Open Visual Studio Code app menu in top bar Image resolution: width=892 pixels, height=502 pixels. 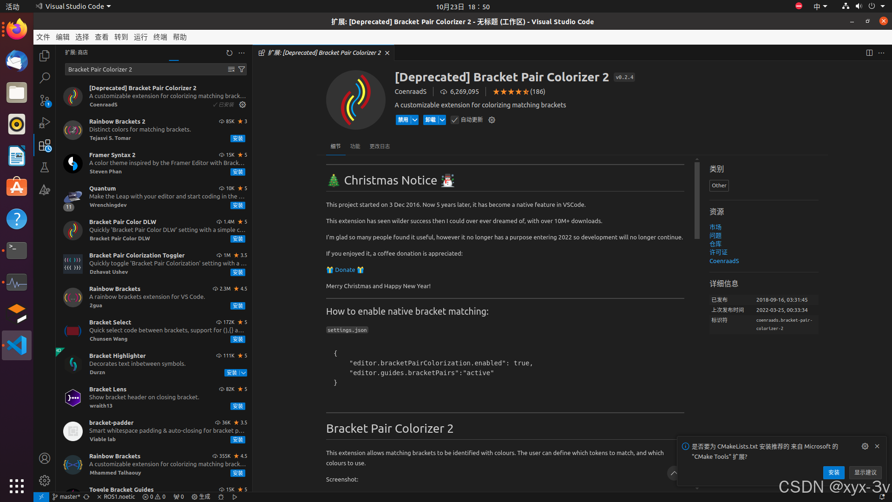click(73, 7)
